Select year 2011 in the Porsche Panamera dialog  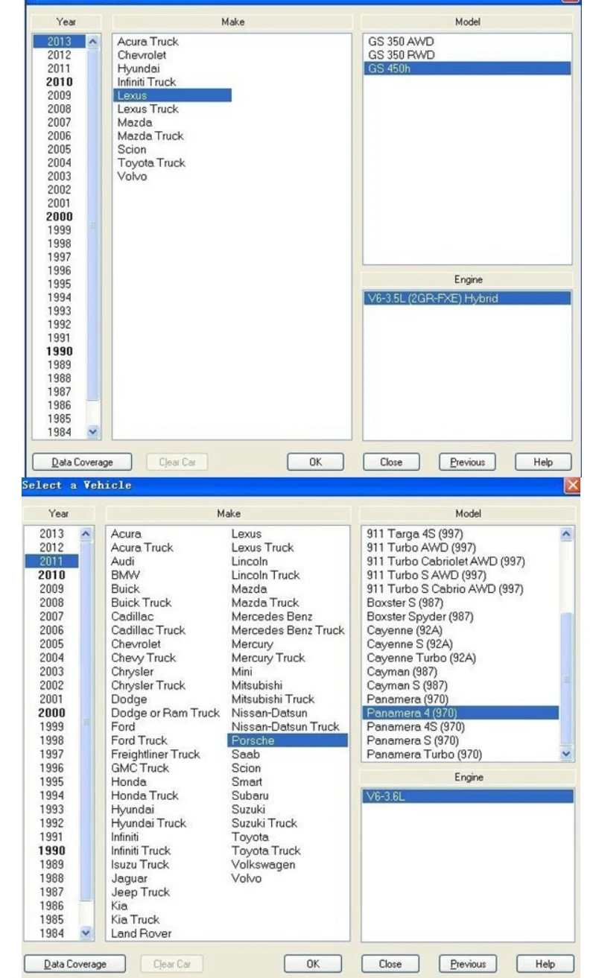52,561
